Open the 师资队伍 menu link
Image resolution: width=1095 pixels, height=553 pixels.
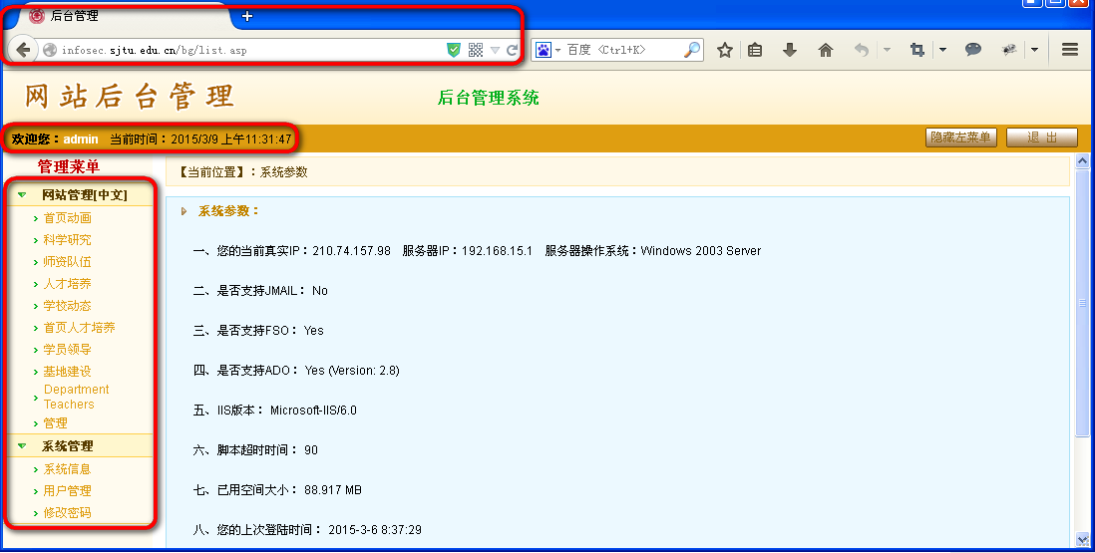click(67, 261)
